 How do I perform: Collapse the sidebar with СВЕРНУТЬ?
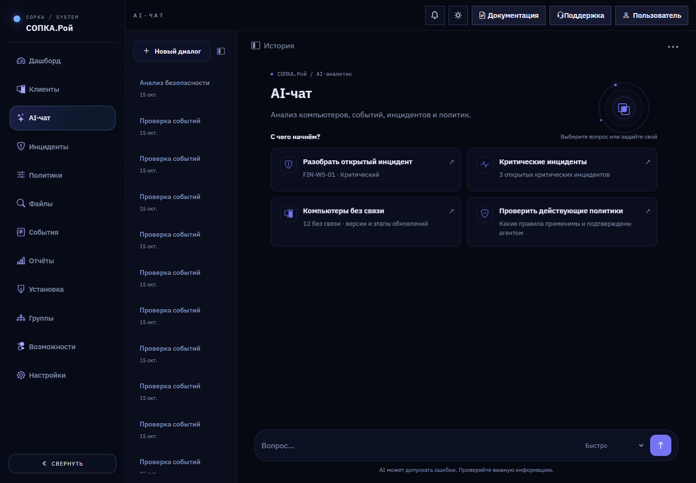62,464
